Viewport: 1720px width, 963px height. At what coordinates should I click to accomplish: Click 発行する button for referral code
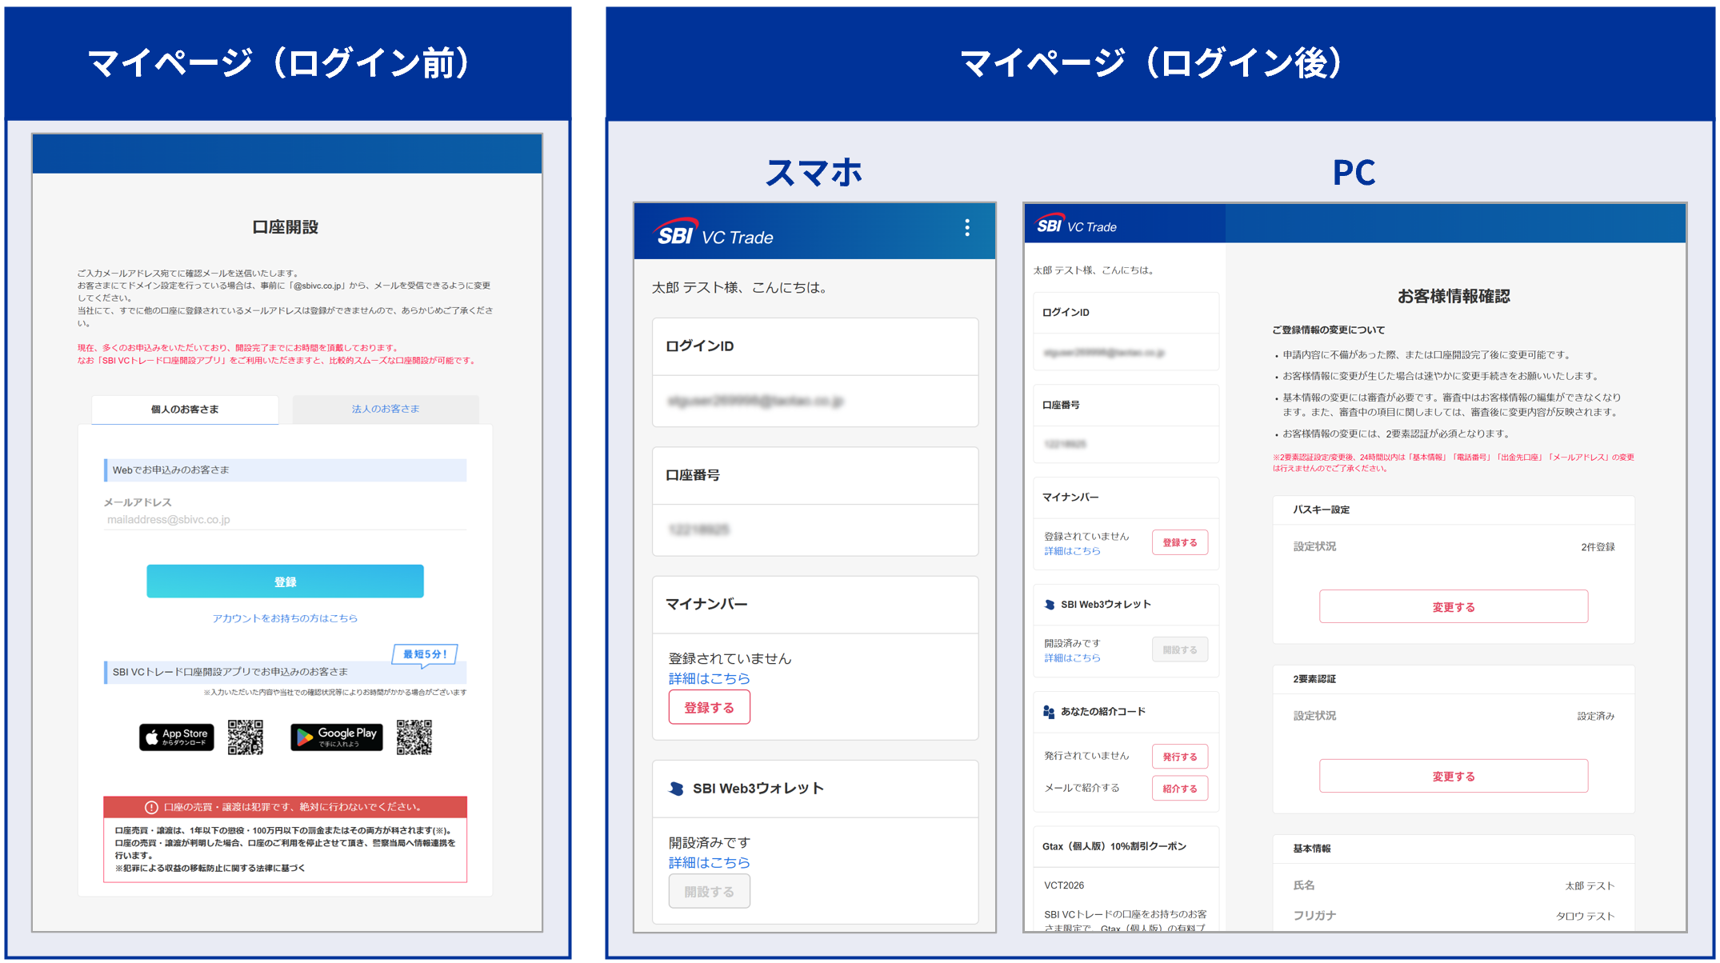click(1179, 757)
